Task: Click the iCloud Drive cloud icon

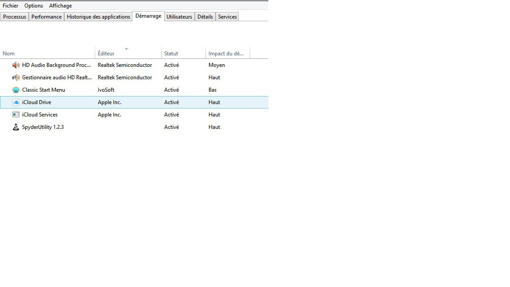Action: pyautogui.click(x=15, y=102)
